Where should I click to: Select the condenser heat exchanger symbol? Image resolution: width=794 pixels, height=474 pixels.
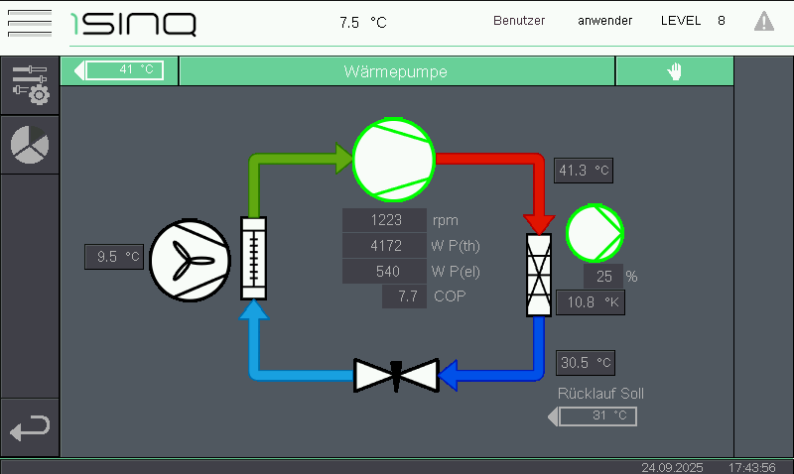click(537, 276)
